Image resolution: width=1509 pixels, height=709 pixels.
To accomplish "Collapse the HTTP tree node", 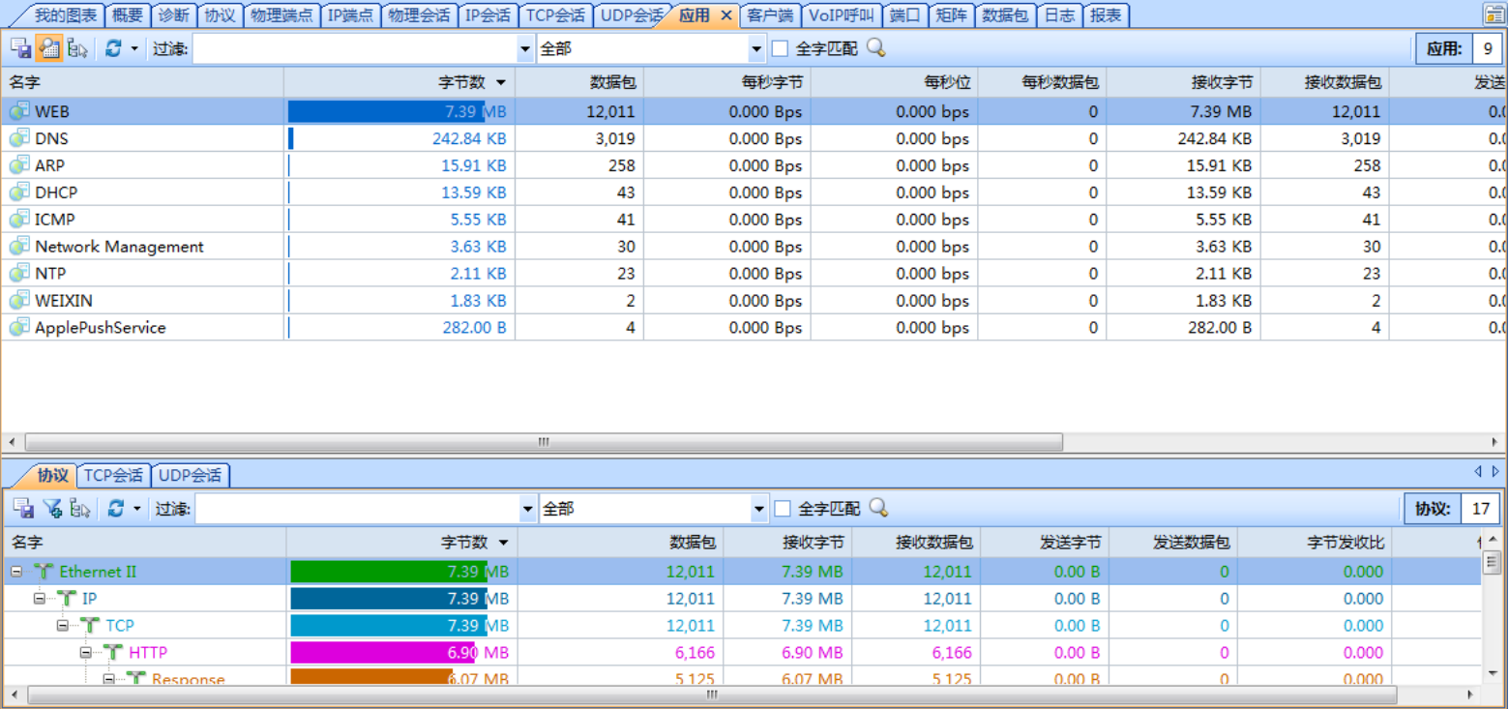I will coord(86,653).
